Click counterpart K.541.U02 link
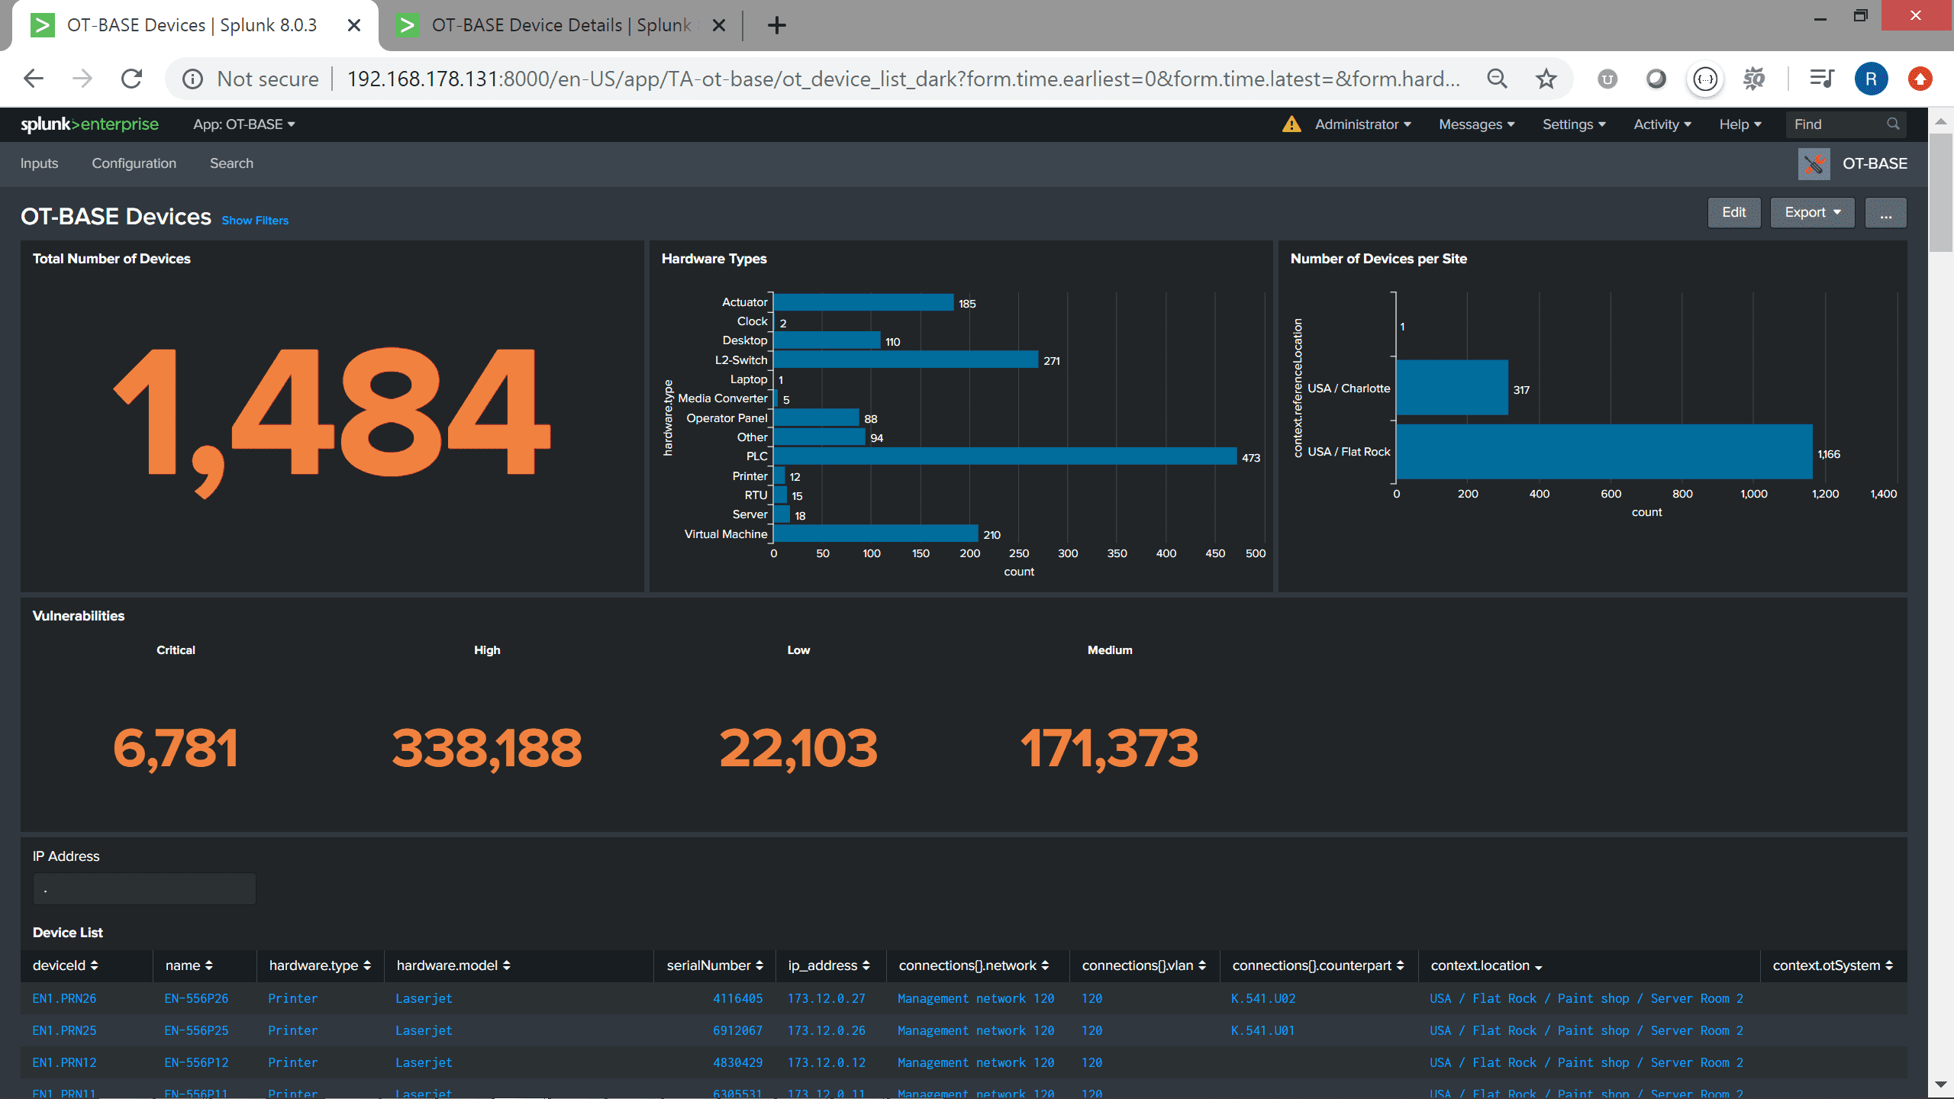 point(1263,998)
